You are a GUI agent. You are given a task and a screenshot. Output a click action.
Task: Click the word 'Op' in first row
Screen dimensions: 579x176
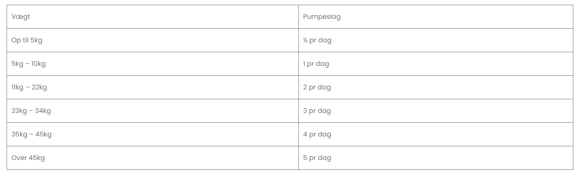click(x=16, y=41)
